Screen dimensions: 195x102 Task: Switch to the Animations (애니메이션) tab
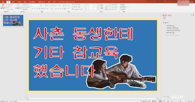click(x=32, y=2)
